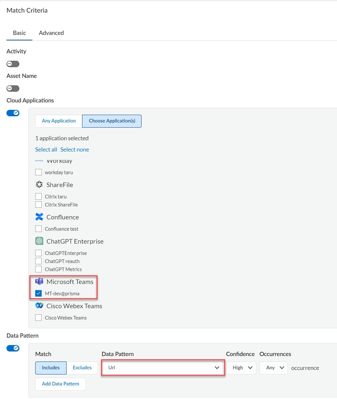
Task: Turn on the Asset Name toggle
Action: [x=13, y=89]
